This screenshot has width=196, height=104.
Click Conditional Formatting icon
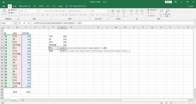coord(113,11)
